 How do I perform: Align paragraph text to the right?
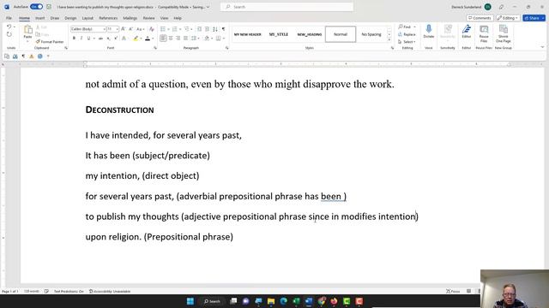(178, 38)
